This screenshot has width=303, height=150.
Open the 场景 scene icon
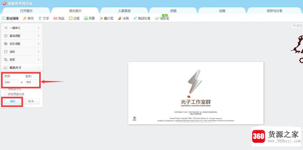click(86, 18)
